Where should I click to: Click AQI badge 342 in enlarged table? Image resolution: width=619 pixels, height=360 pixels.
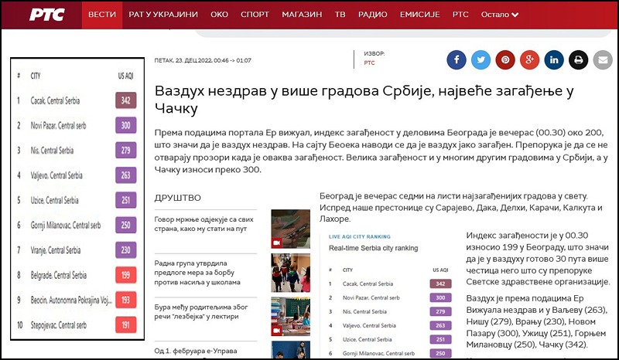126,100
